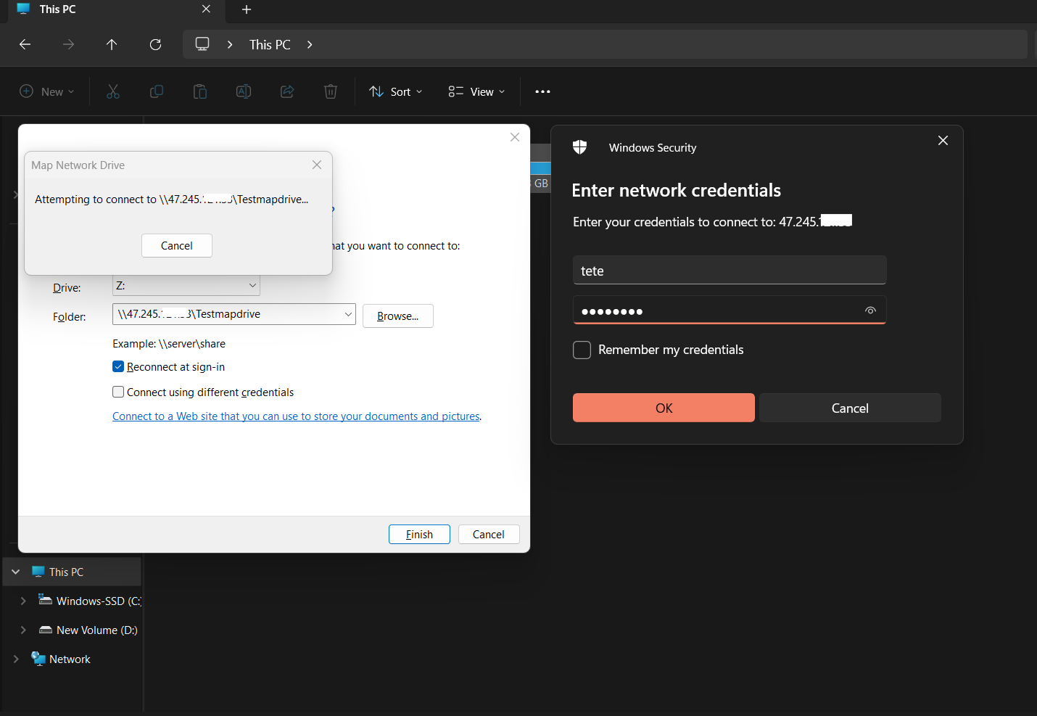Uncheck Reconnect at sign-in

click(x=118, y=367)
